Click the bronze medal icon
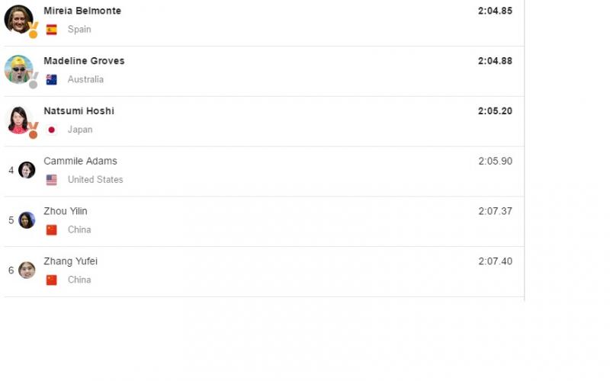610x381 pixels. pos(34,133)
